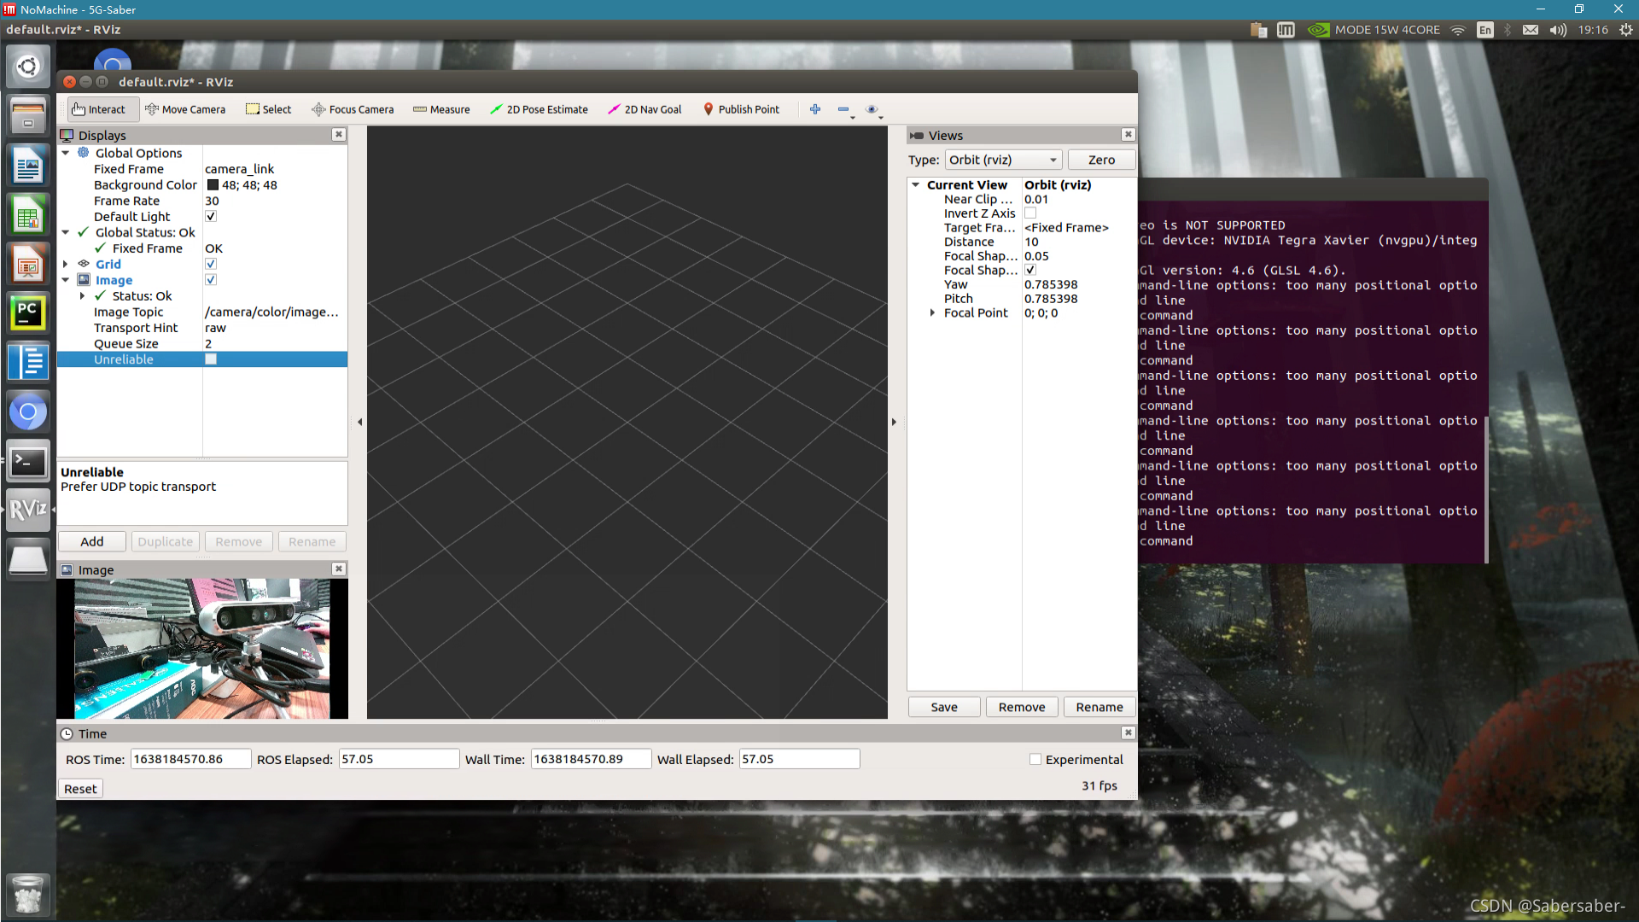Toggle the Grid visibility checkbox
1639x922 pixels.
[x=211, y=264]
